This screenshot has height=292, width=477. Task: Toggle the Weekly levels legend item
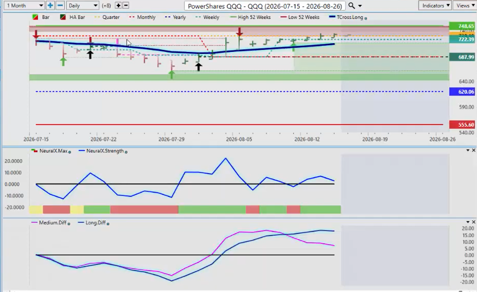207,17
